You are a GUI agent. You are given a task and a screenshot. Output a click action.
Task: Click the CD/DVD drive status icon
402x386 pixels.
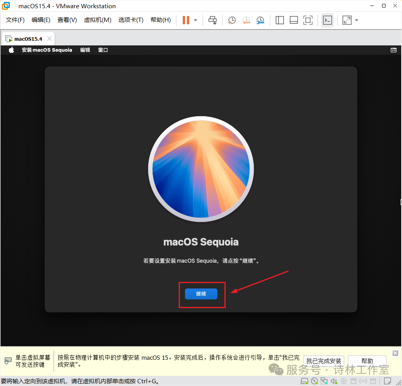click(314, 381)
